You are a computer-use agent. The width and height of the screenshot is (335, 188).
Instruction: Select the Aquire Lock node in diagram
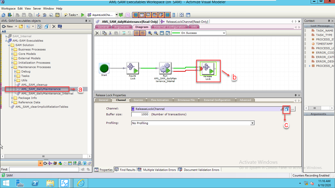(x=133, y=68)
